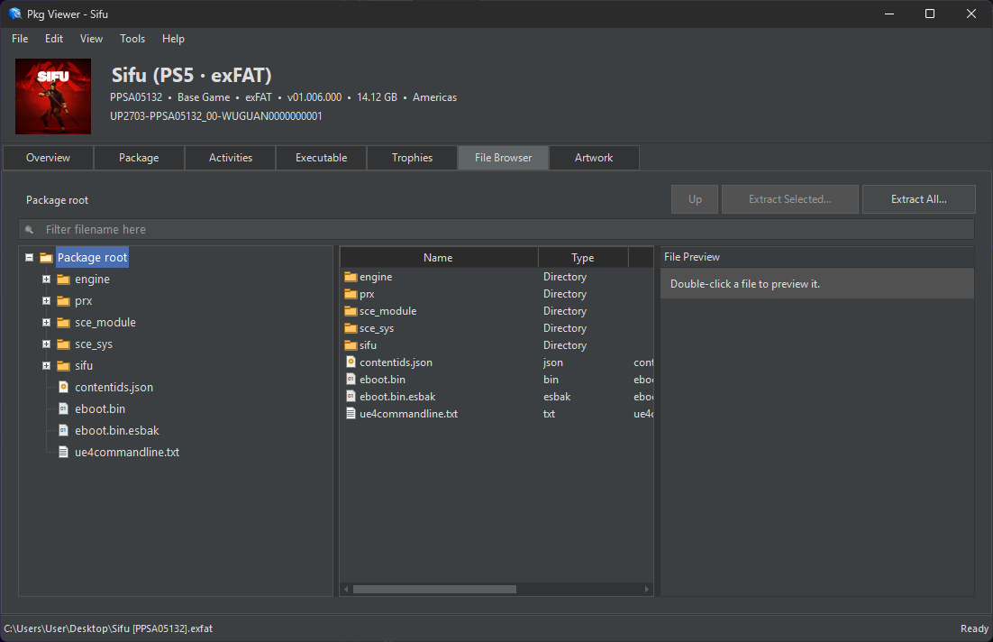993x642 pixels.
Task: Click the eboot.bin.esbak icon in file list
Action: click(351, 396)
